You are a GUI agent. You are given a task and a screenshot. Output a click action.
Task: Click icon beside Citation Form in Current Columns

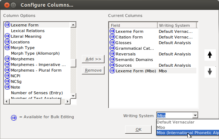click(112, 37)
